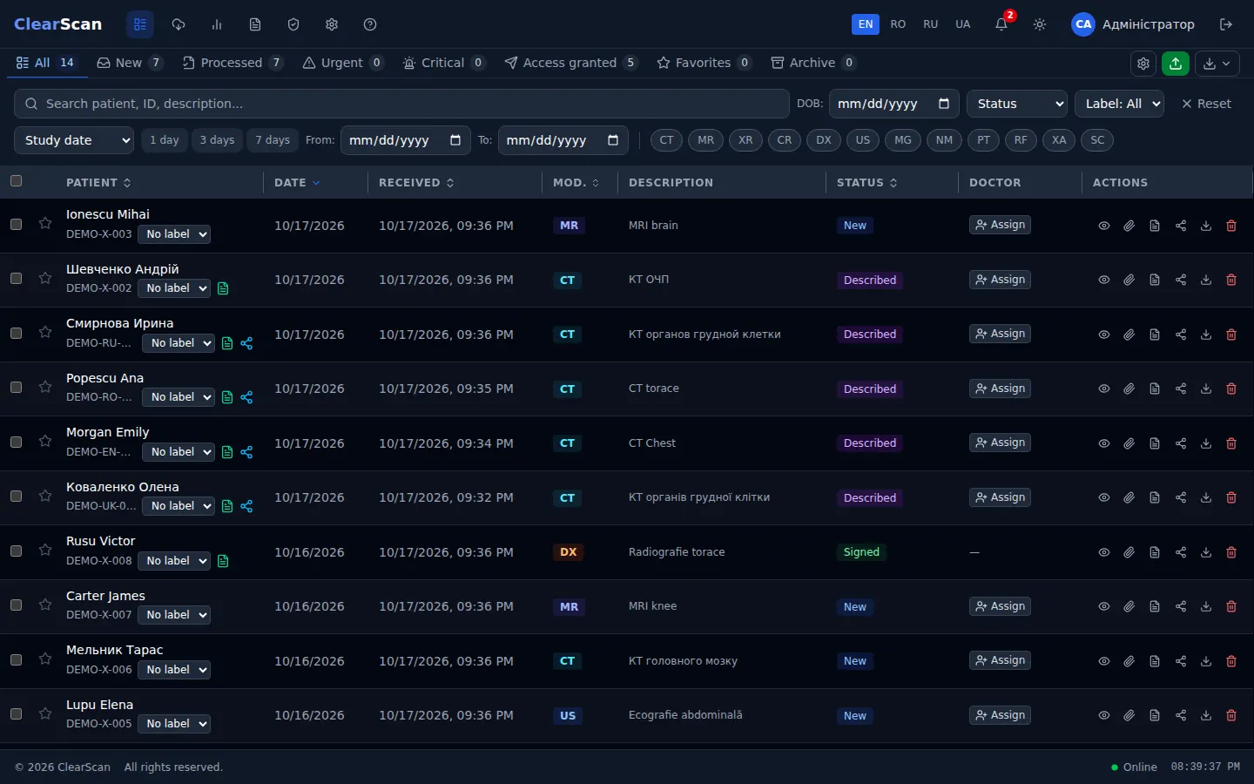Filter by the CT modality chip
The height and width of the screenshot is (784, 1254).
click(666, 140)
